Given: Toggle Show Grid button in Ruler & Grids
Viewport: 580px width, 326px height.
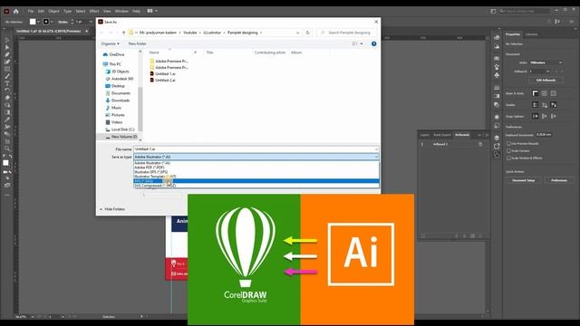Looking at the screenshot, I should [x=544, y=93].
